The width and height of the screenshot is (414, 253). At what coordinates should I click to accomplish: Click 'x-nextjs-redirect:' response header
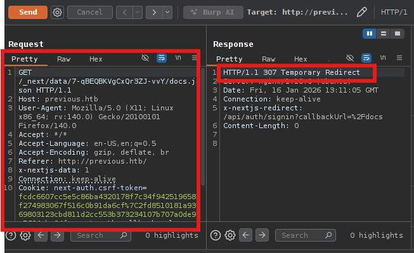point(262,108)
